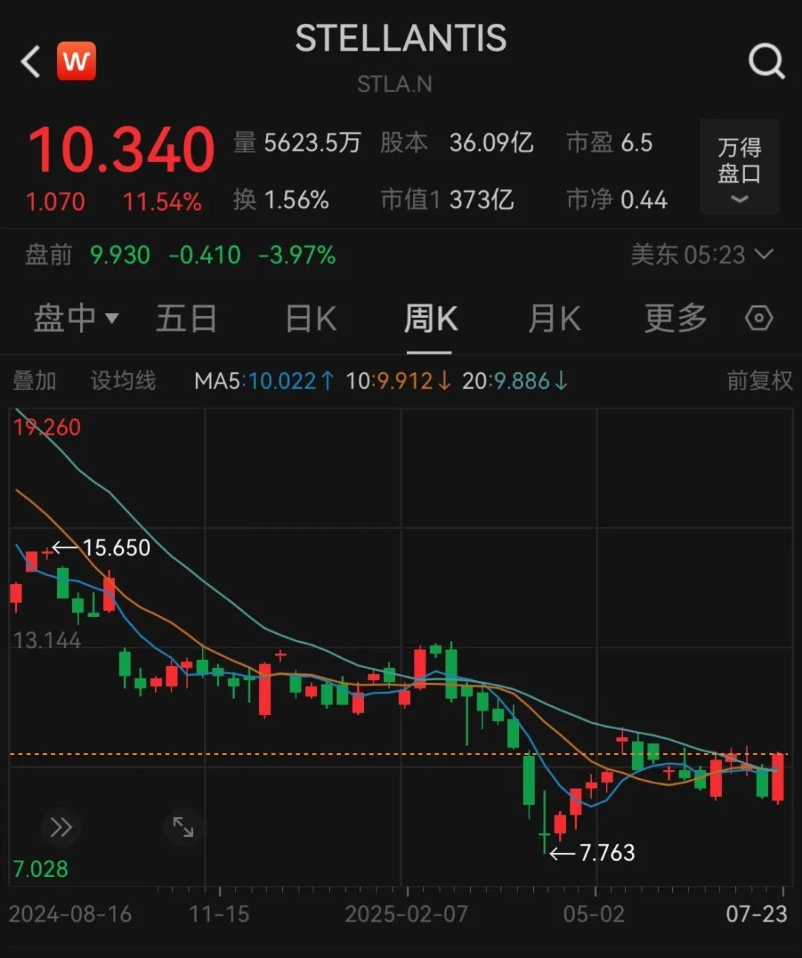The image size is (802, 958).
Task: Toggle 前复权 price adjustment mode
Action: pyautogui.click(x=760, y=381)
